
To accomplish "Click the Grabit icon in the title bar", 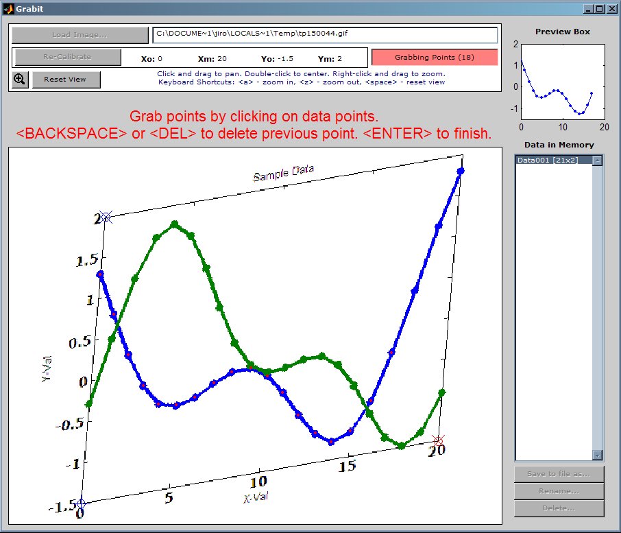I will coord(8,8).
